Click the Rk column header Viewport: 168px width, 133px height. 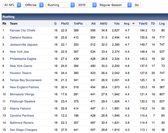[4, 23]
